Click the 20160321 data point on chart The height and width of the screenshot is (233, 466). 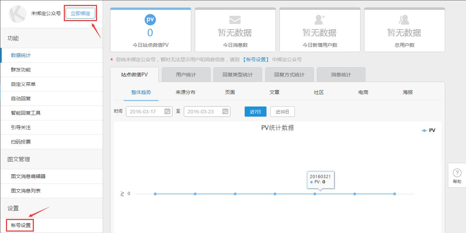pos(315,194)
